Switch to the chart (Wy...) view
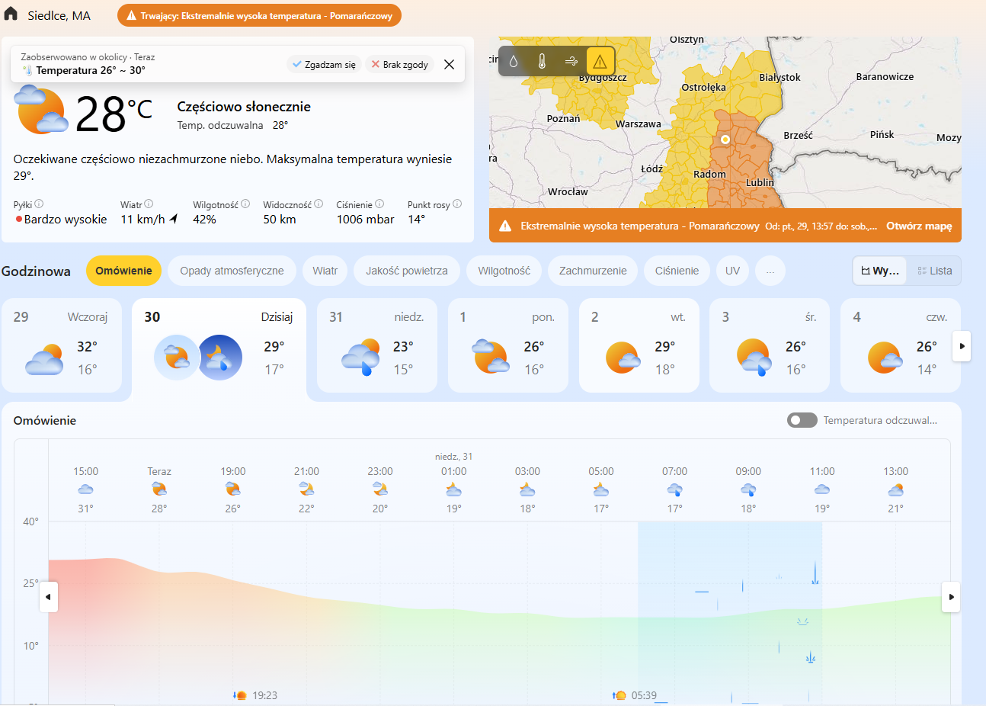 coord(880,271)
